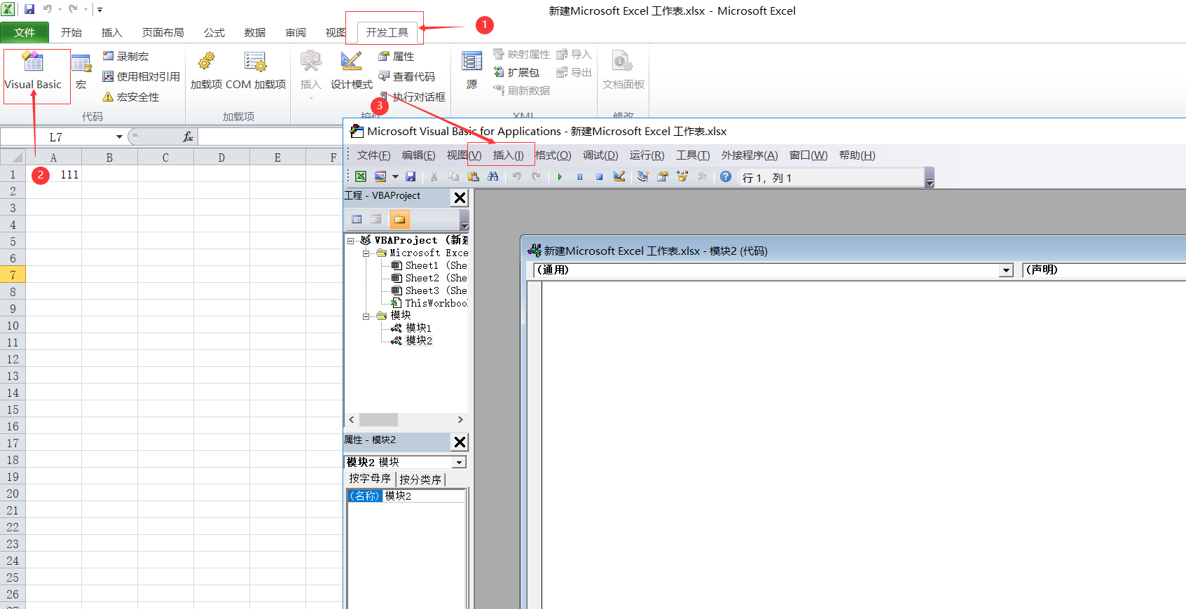Open the 文件 backstage tab
1186x609 pixels.
25,32
